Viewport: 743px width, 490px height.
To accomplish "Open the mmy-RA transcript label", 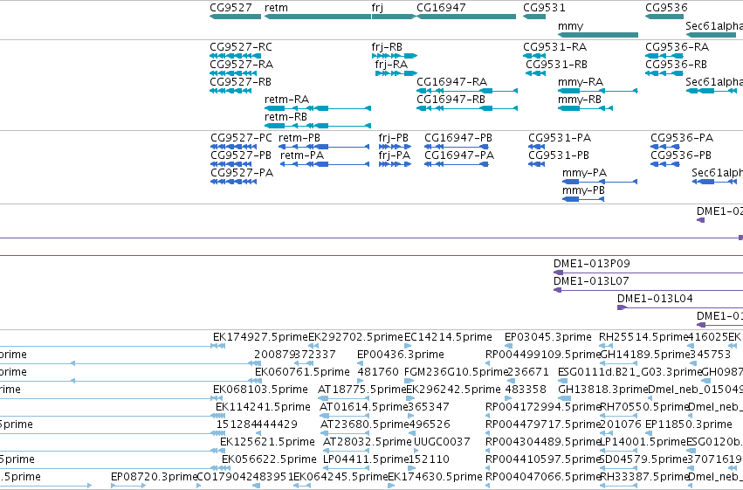I will pos(581,82).
